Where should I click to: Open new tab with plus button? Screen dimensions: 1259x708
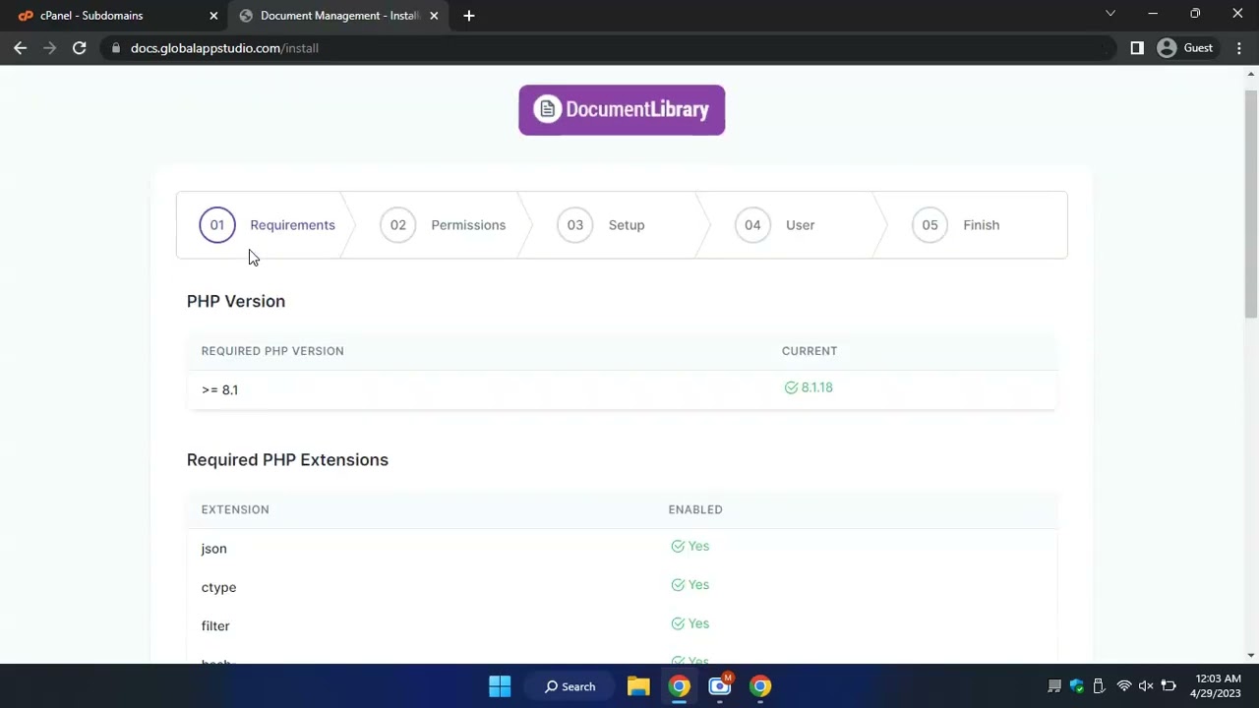tap(469, 16)
